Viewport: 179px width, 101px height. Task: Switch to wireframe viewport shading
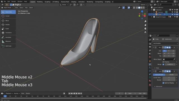pyautogui.click(x=137, y=8)
